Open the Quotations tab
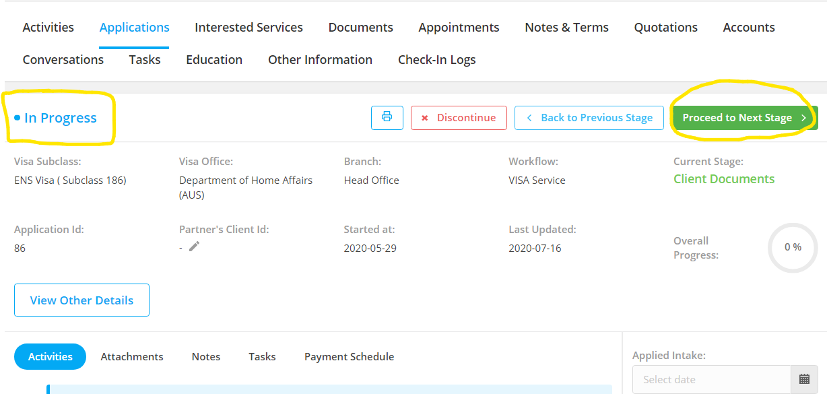Screen dimensions: 827x394 click(665, 27)
